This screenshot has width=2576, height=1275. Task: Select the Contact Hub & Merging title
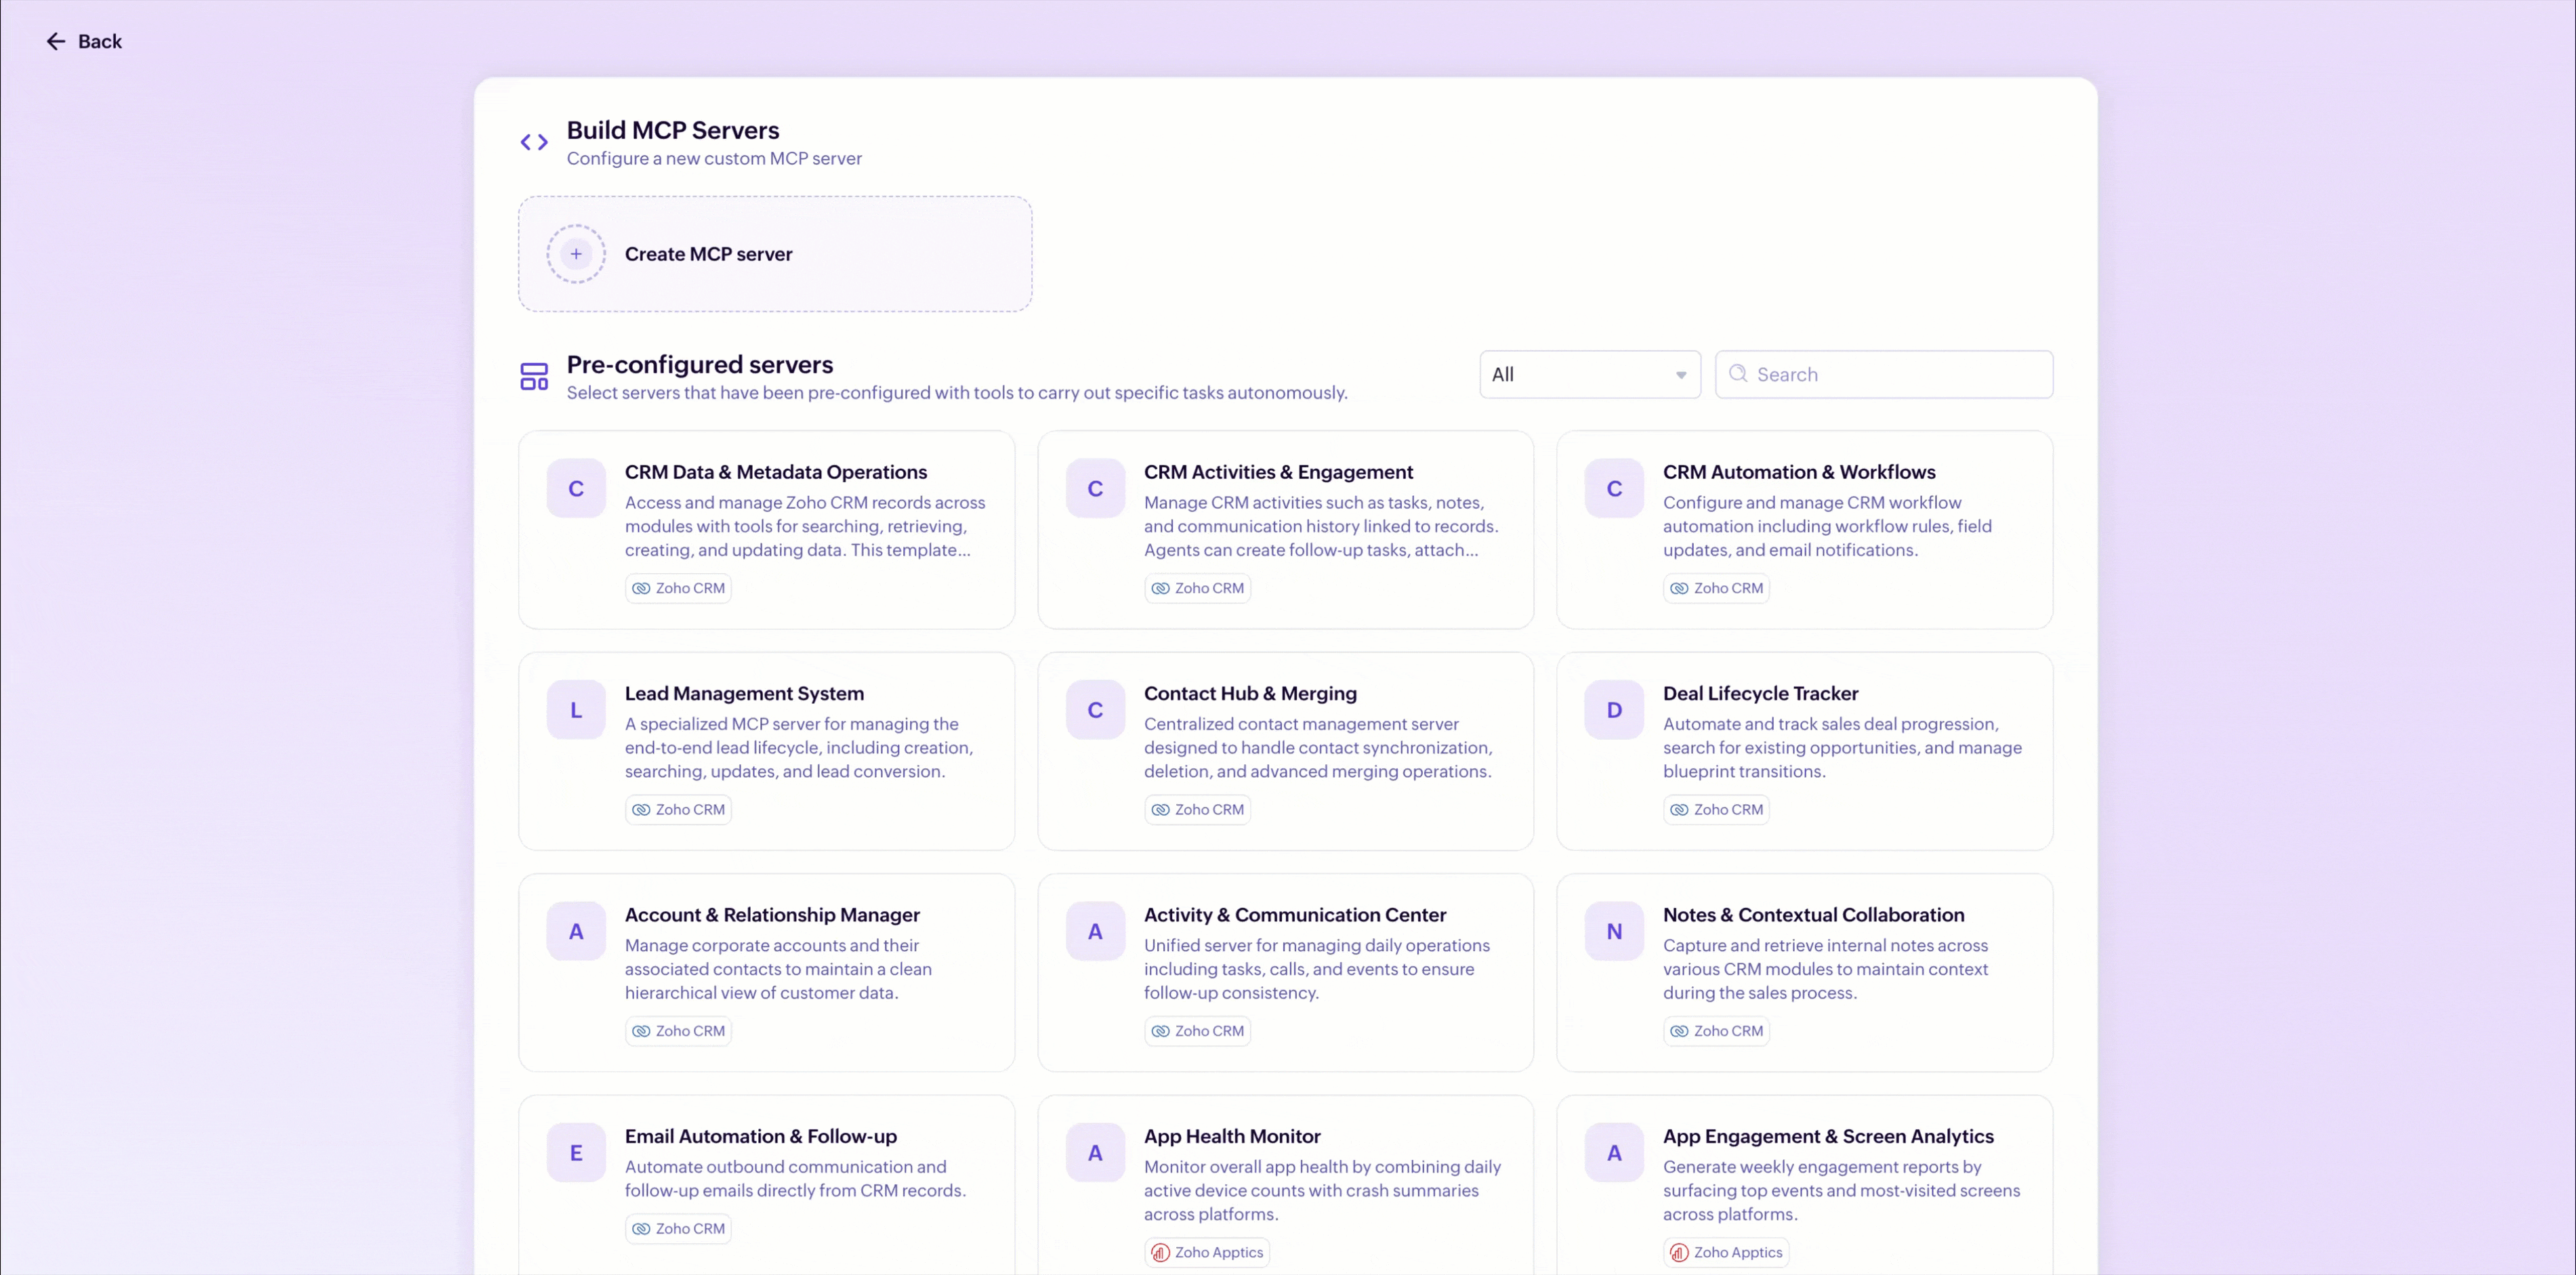point(1250,693)
